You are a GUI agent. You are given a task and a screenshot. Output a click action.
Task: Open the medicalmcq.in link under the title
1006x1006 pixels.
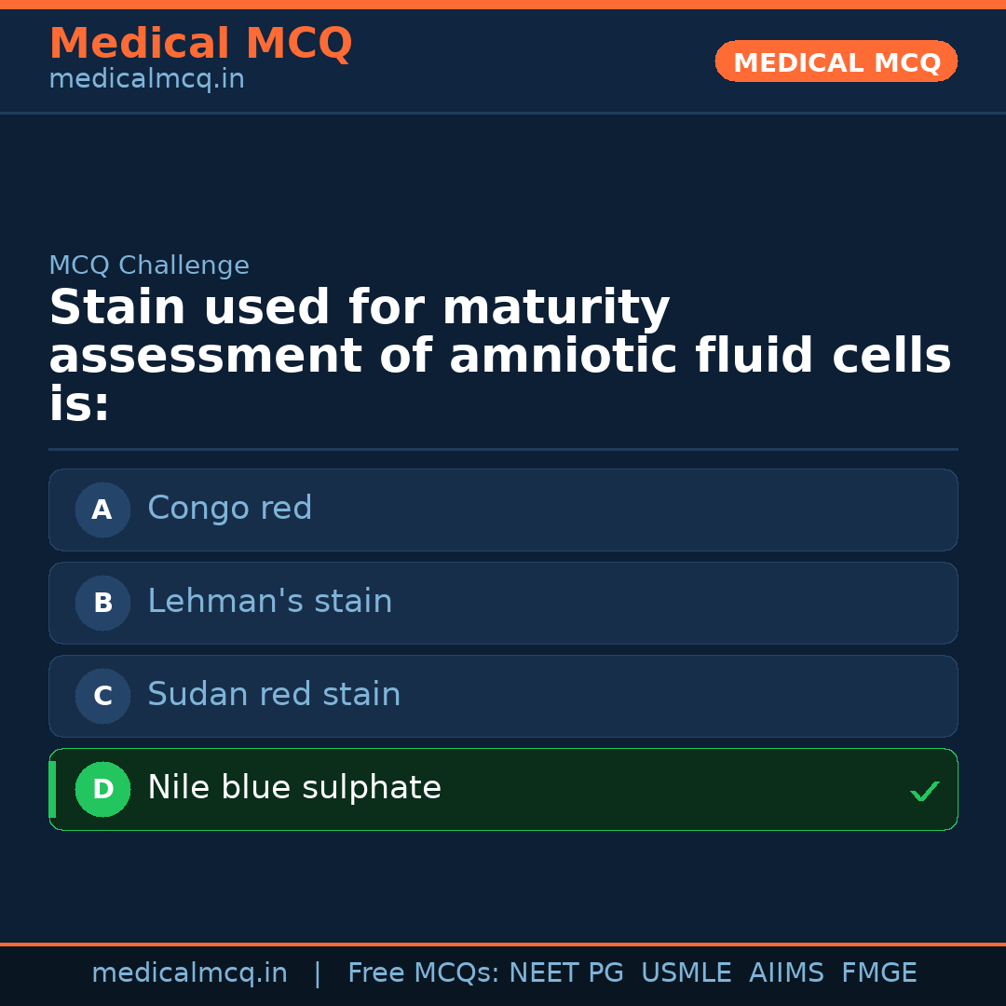click(146, 79)
